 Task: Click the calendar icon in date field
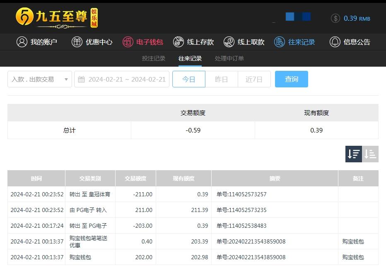pos(82,79)
